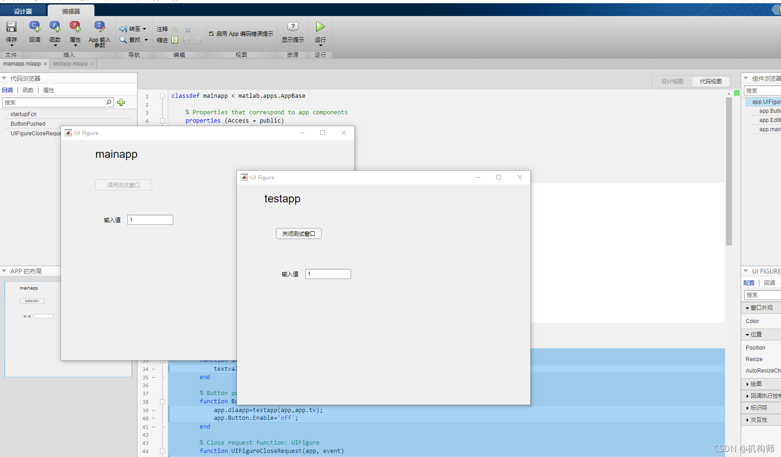Open the 函数 dropdown arrow
This screenshot has height=457, width=781.
pos(55,45)
